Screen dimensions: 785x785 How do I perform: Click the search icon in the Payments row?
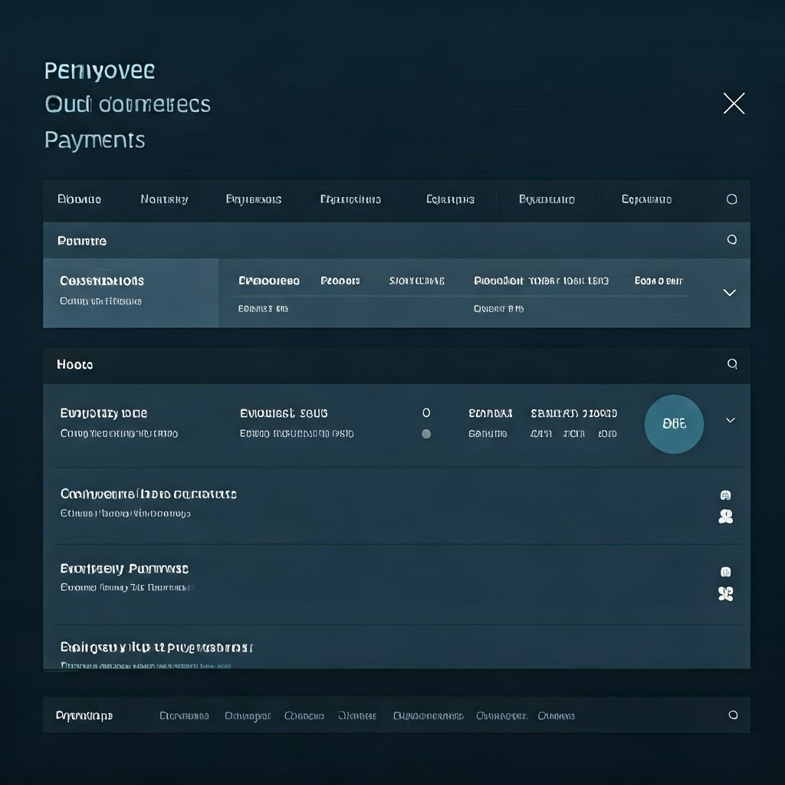pyautogui.click(x=732, y=240)
